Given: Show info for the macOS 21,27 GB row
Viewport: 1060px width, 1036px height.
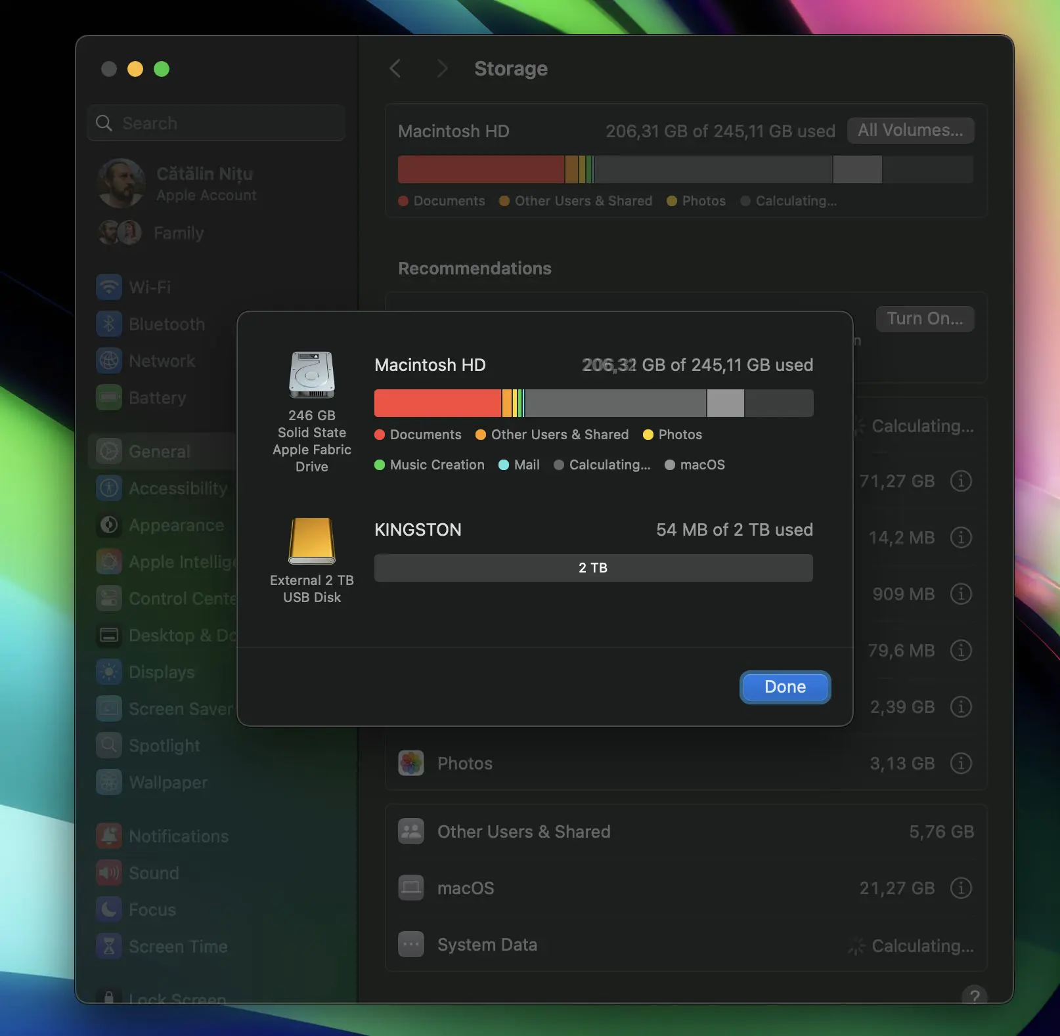Looking at the screenshot, I should 961,888.
